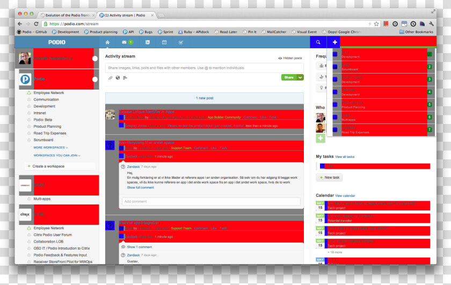Open the 'View all tasks' link

point(345,157)
